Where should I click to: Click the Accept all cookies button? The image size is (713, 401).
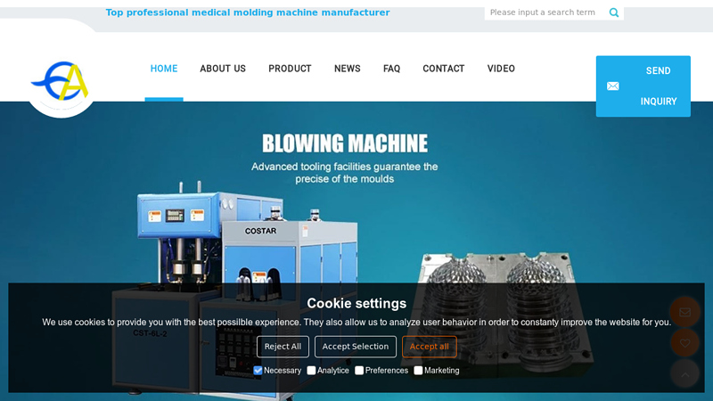pyautogui.click(x=430, y=347)
